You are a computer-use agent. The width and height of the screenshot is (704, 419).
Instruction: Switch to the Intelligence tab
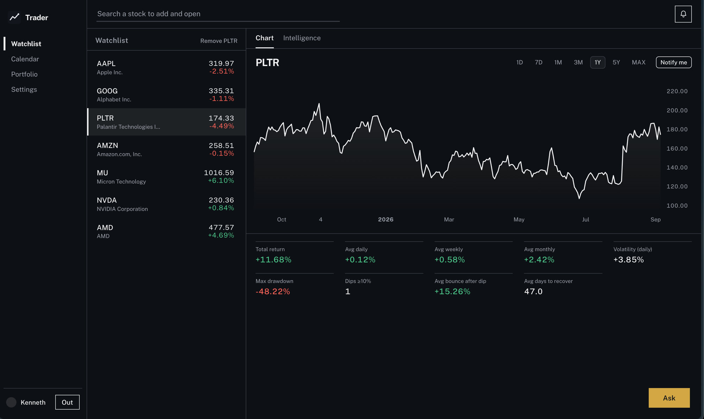pyautogui.click(x=302, y=38)
